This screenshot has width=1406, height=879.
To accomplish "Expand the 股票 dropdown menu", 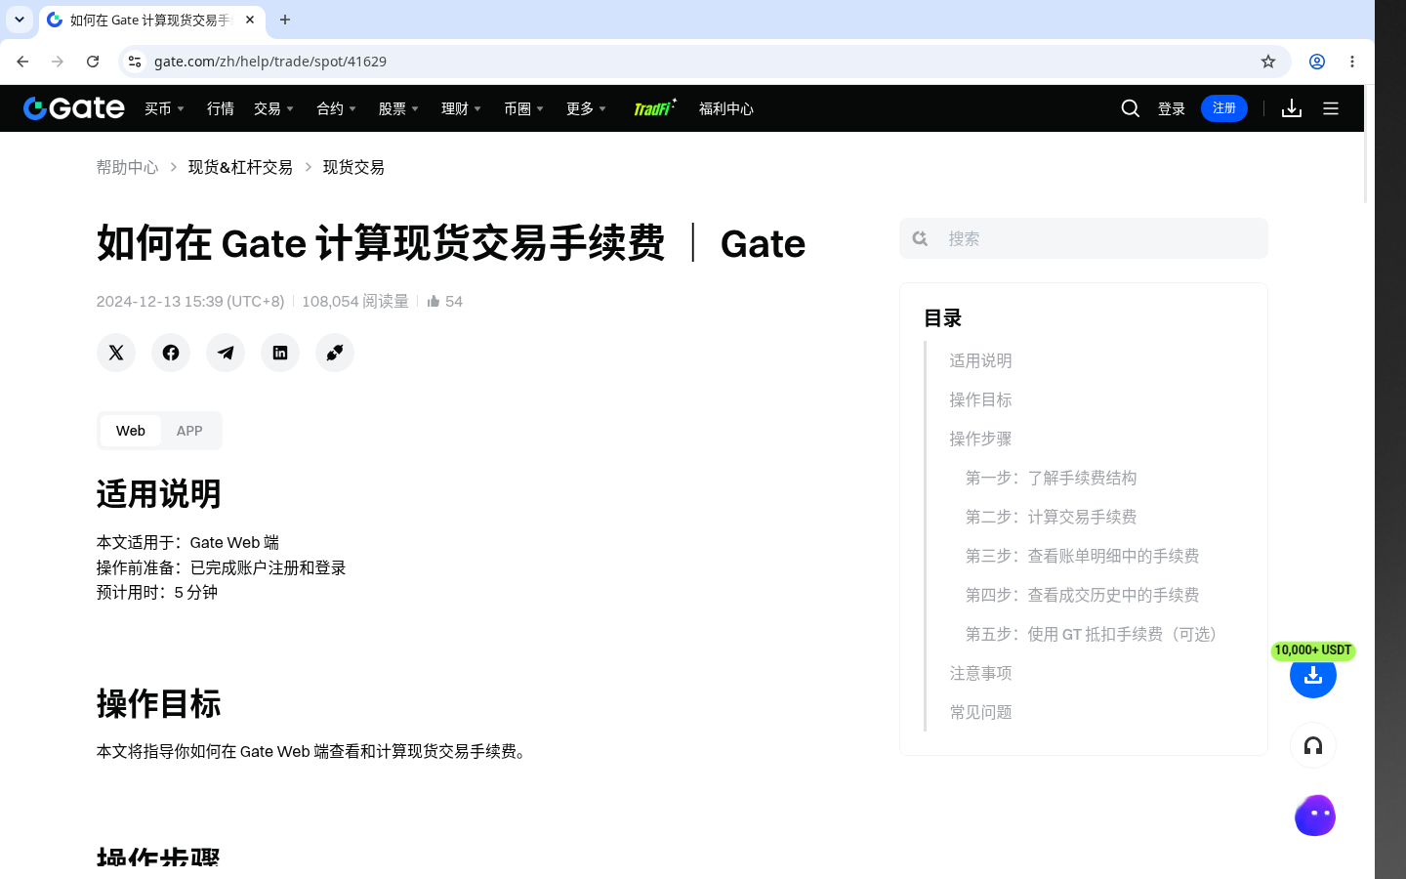I will click(399, 108).
